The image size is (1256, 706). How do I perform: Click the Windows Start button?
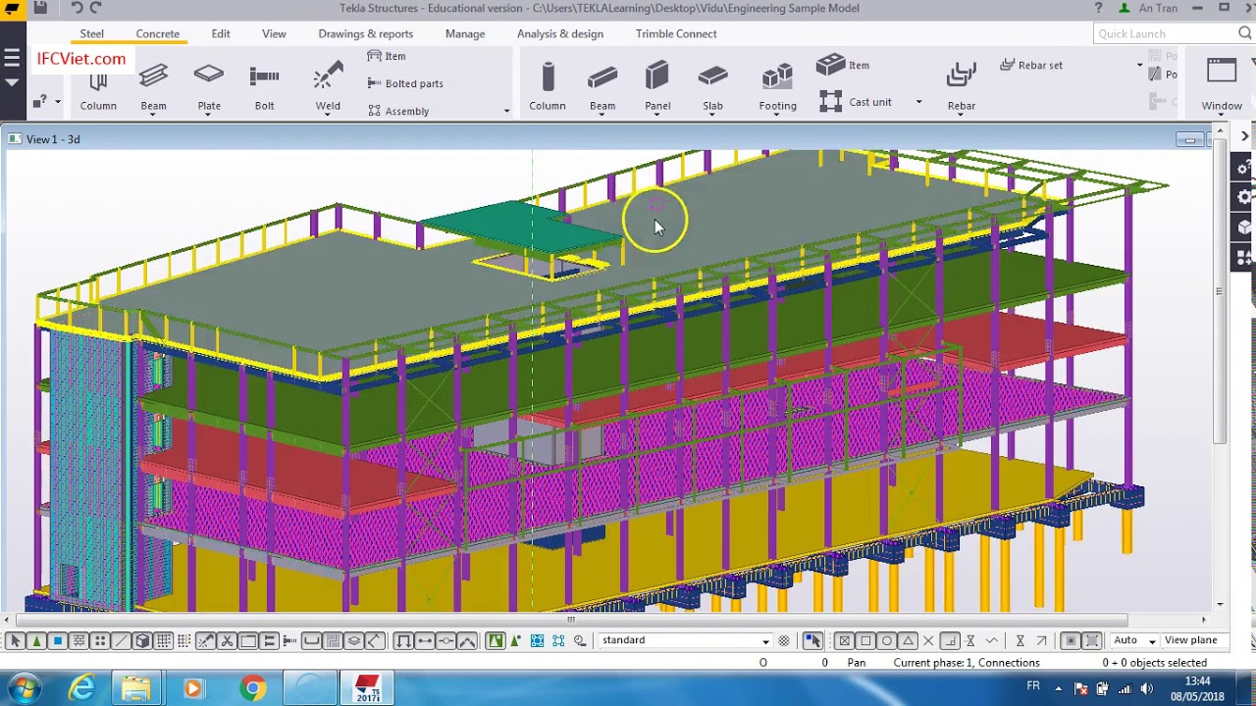point(24,688)
